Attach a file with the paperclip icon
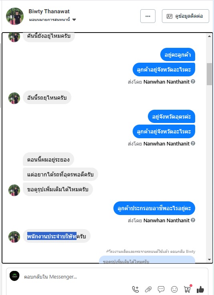The height and width of the screenshot is (295, 214). [x=148, y=289]
